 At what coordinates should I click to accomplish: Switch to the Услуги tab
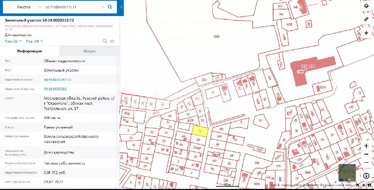tap(89, 51)
